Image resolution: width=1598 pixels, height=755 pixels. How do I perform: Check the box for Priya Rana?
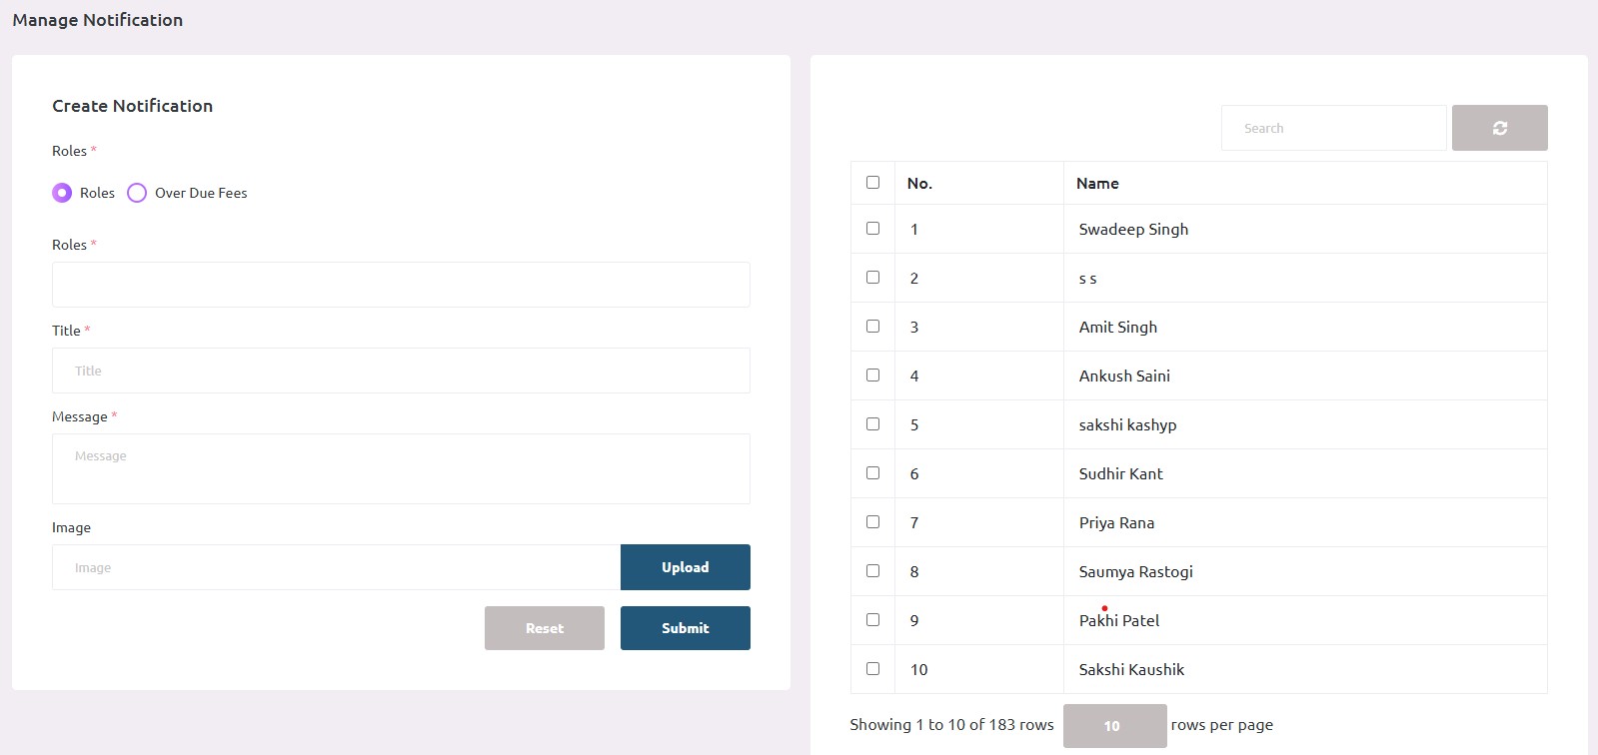[872, 522]
